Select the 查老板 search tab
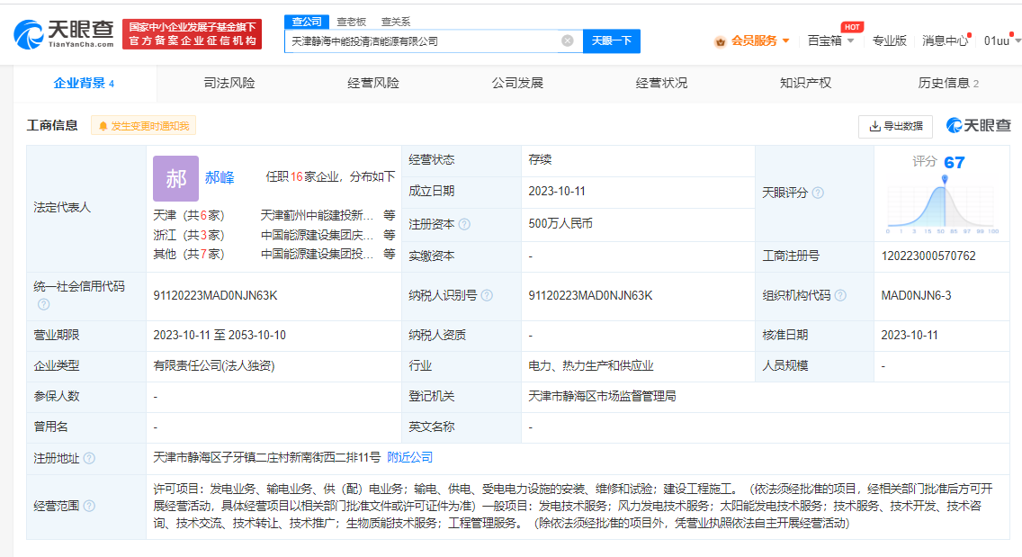Image resolution: width=1022 pixels, height=557 pixels. coord(351,22)
